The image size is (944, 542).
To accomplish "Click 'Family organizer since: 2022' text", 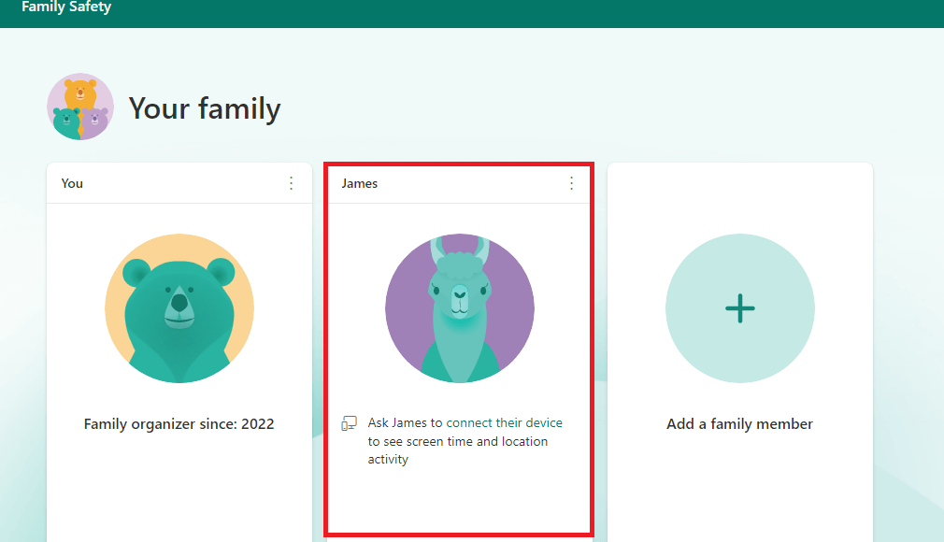I will (x=179, y=424).
